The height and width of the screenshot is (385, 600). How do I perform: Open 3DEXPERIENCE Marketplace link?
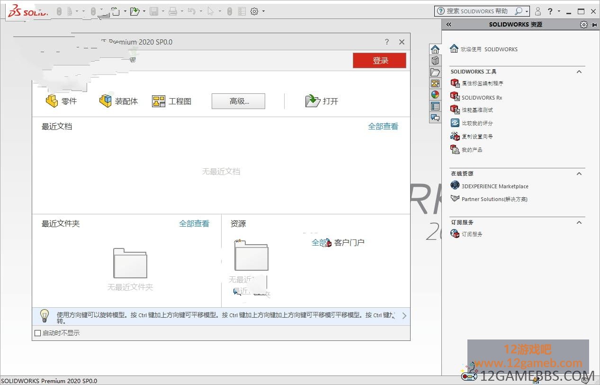(489, 186)
